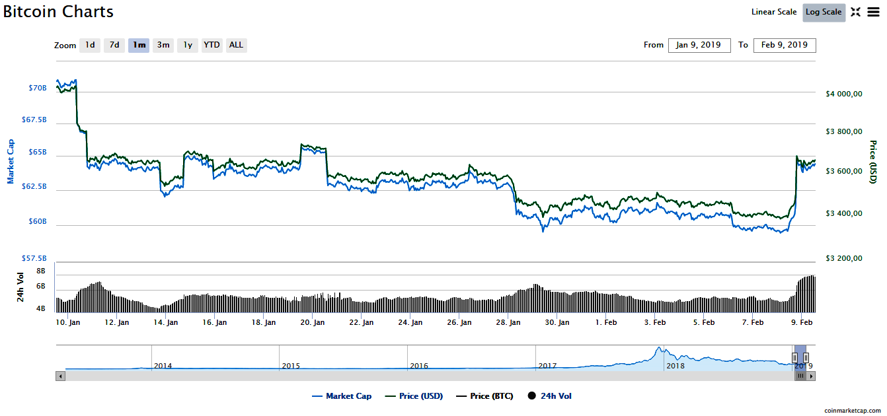Switch to the YTD view

[x=212, y=45]
